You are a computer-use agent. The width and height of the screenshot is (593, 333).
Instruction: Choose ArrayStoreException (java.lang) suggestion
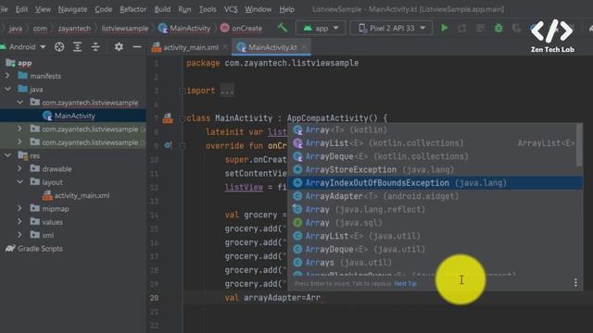(435, 169)
